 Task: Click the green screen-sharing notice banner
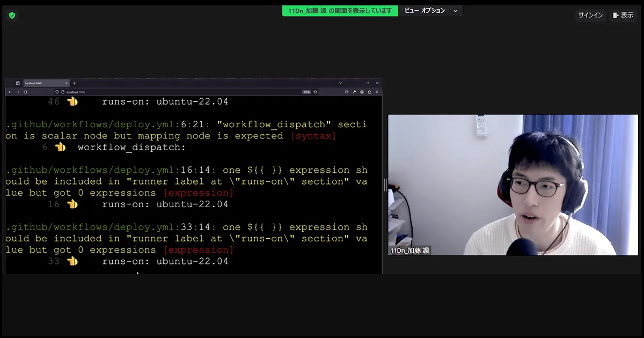(340, 11)
